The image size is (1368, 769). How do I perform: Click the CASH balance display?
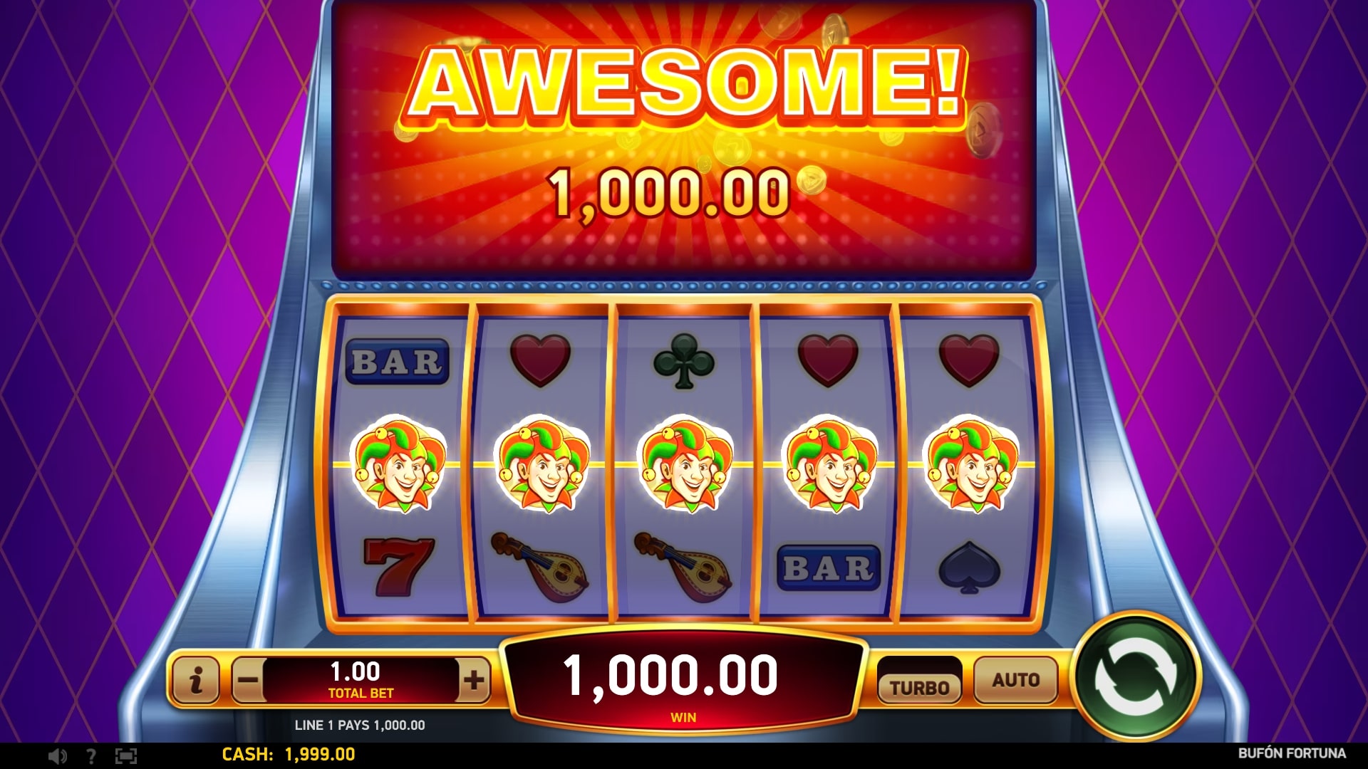click(289, 754)
